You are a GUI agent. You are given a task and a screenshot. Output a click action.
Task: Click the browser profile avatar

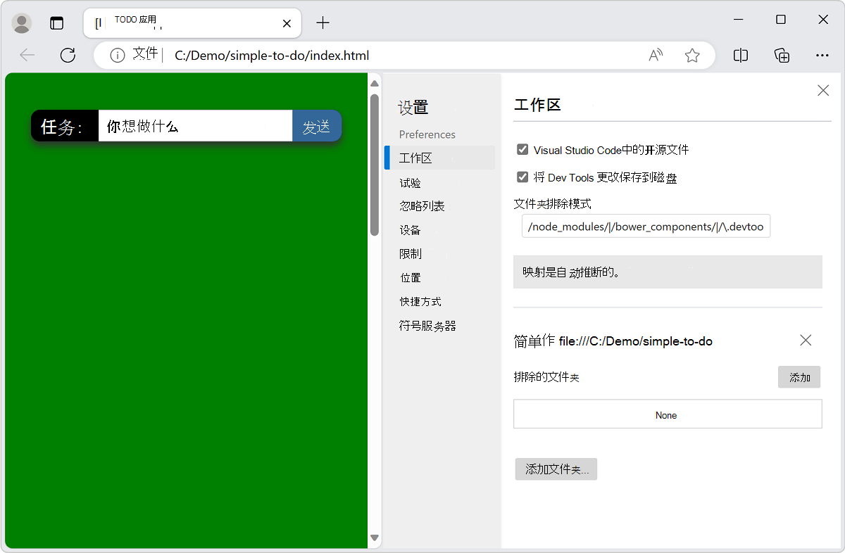(22, 23)
